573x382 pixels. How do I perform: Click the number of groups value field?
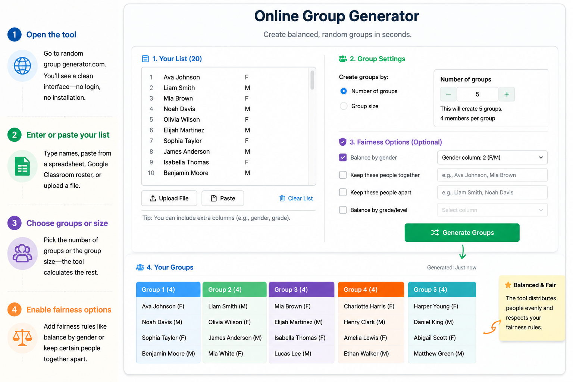(477, 94)
